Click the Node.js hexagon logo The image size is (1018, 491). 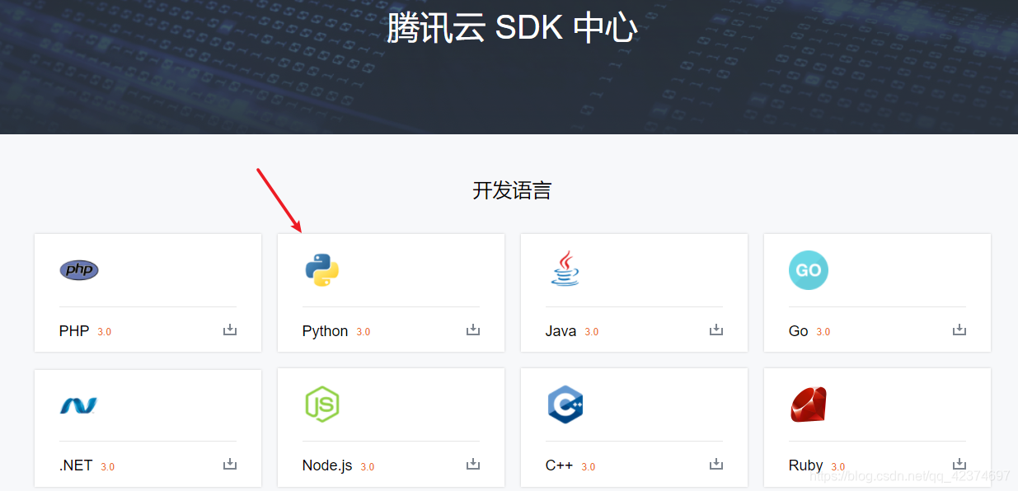[x=322, y=404]
